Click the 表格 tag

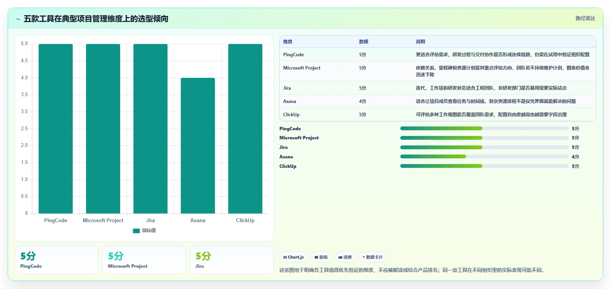click(x=321, y=257)
